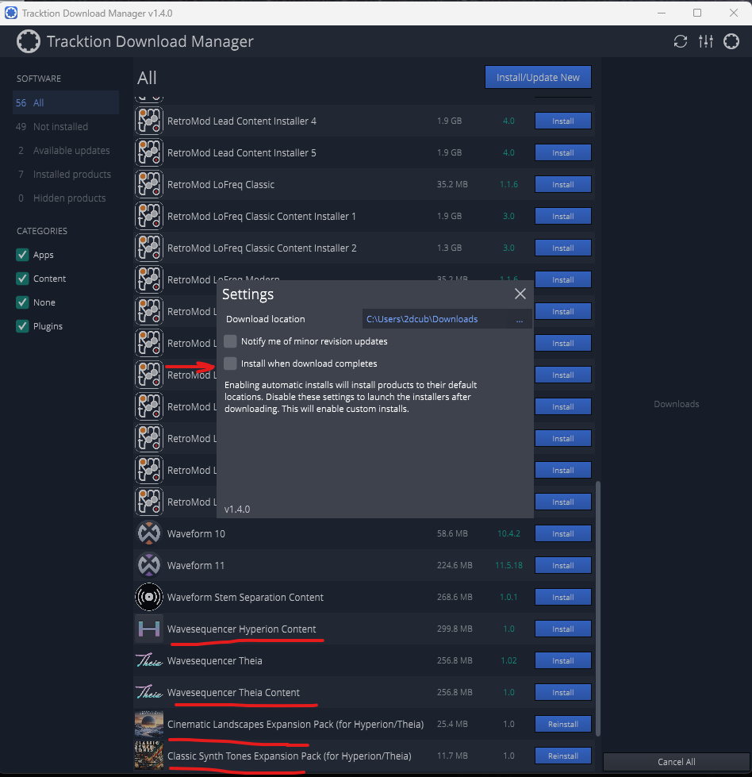Install RetroMod LoFreq Modern
This screenshot has height=777, width=752.
point(562,279)
